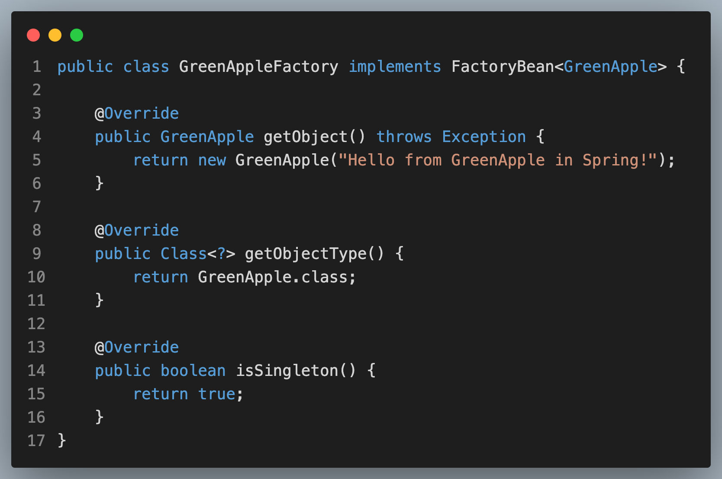The width and height of the screenshot is (722, 479).
Task: Click the true literal on line 15
Action: pyautogui.click(x=217, y=394)
